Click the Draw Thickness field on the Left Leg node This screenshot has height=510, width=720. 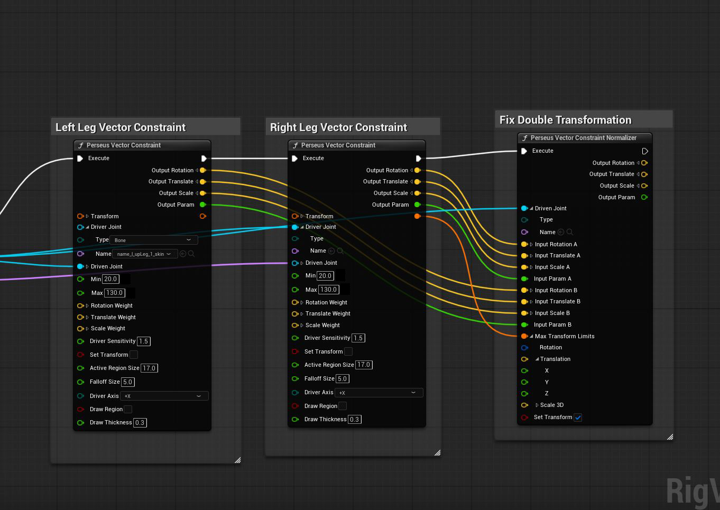tap(140, 423)
